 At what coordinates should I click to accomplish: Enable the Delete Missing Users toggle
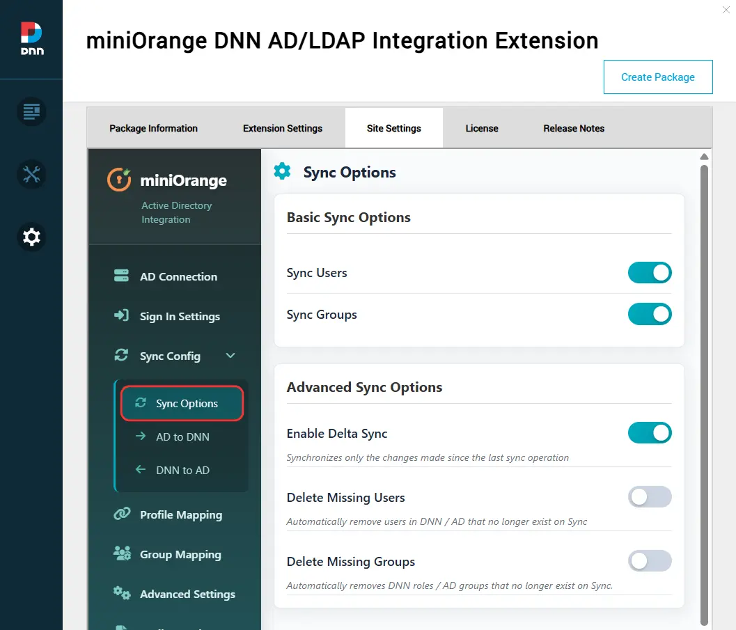tap(650, 497)
